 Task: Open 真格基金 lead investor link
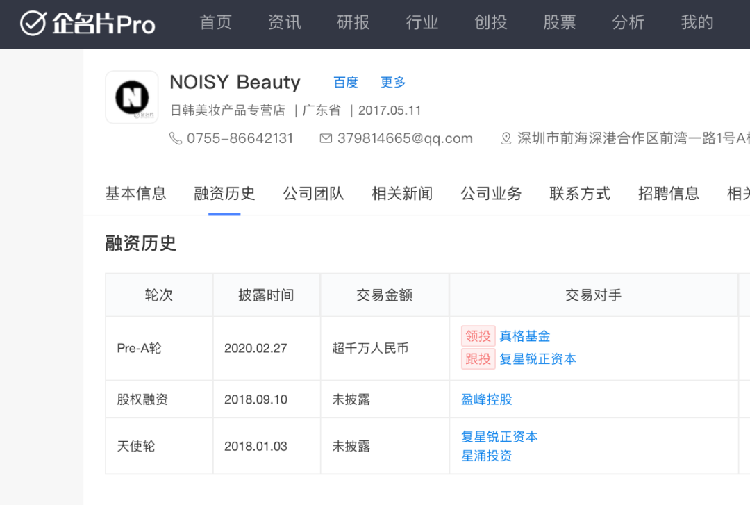pyautogui.click(x=525, y=336)
